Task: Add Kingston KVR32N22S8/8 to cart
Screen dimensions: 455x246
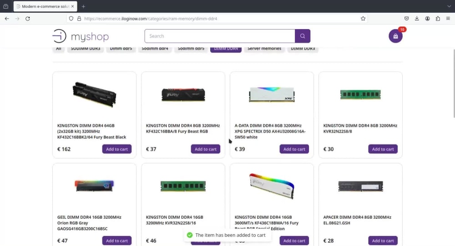Action: point(383,149)
